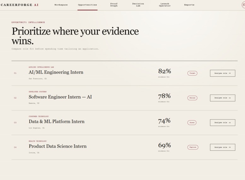
Task: Click the Los Angeles, CA location
Action: click(x=37, y=128)
